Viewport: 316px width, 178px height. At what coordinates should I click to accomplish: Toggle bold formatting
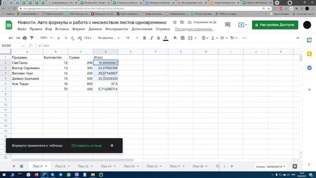point(145,38)
